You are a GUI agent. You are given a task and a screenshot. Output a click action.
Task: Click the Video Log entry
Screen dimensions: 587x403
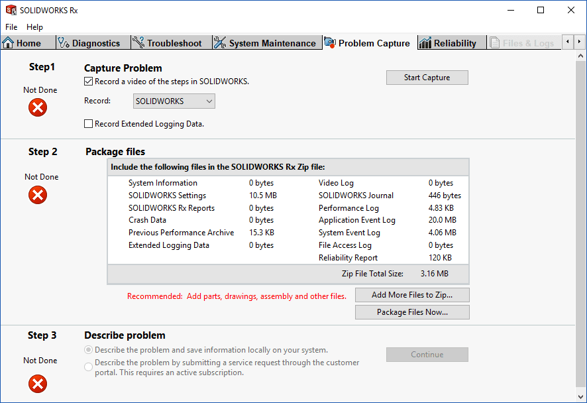[336, 183]
